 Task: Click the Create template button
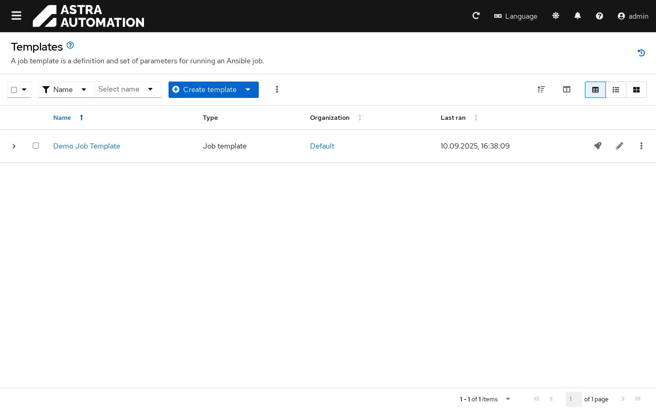(x=205, y=90)
